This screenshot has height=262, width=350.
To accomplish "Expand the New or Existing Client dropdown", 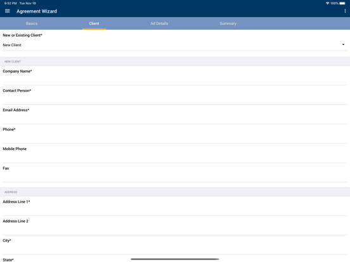I will click(175, 45).
